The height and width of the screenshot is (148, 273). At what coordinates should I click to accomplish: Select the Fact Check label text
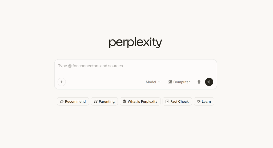(x=179, y=101)
